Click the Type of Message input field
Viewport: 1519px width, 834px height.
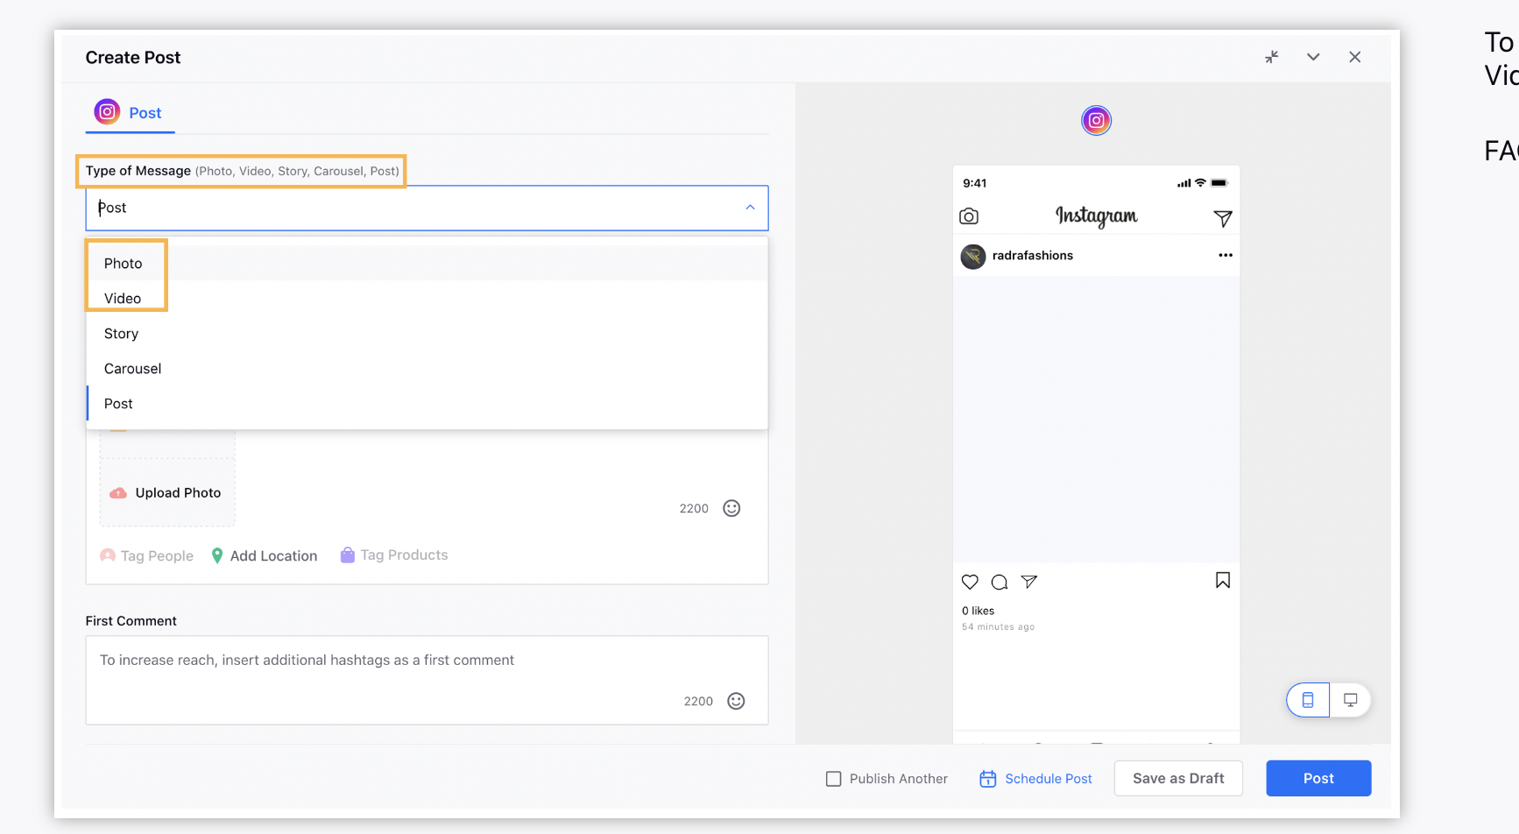tap(427, 208)
